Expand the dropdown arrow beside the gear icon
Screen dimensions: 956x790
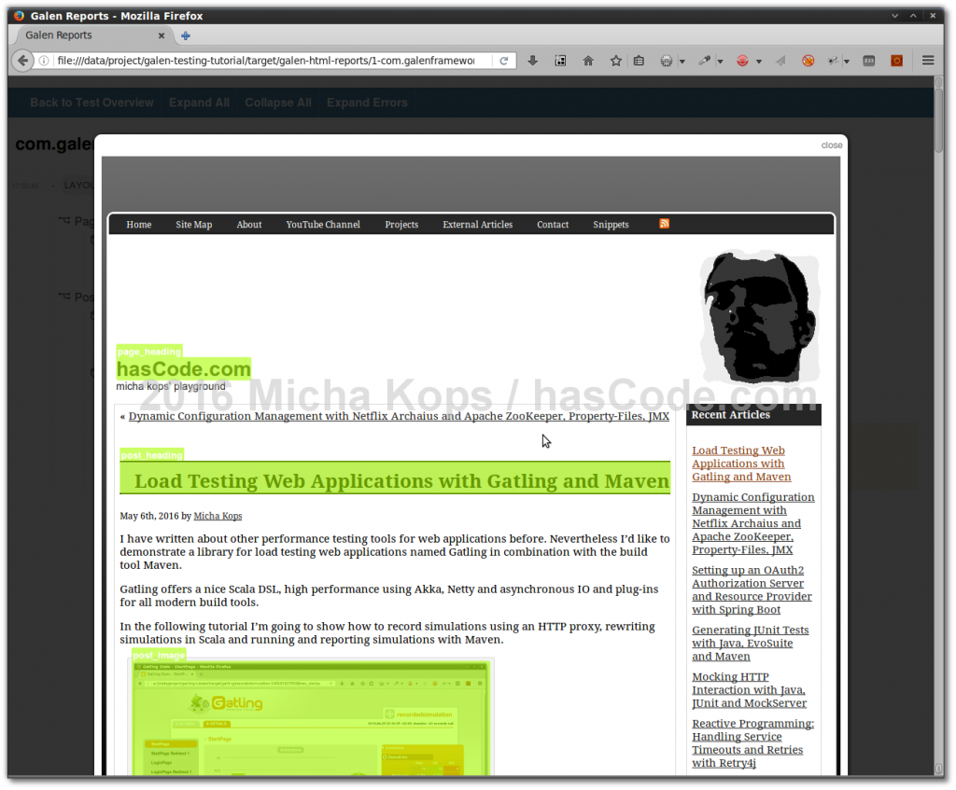click(x=682, y=62)
